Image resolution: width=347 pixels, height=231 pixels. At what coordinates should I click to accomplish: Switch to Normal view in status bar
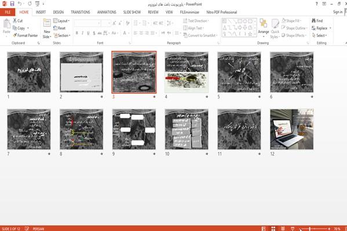pyautogui.click(x=264, y=229)
